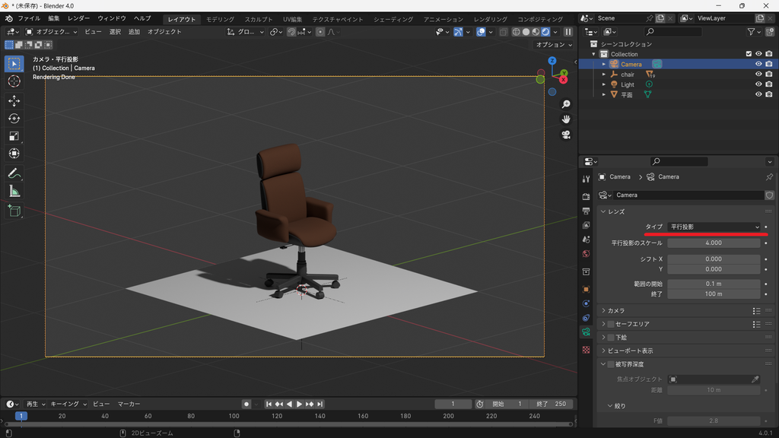
Task: Open the Camera data properties tab
Action: click(587, 332)
